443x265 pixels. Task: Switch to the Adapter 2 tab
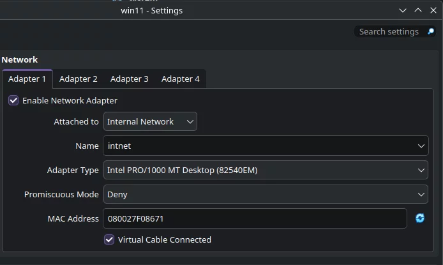coord(78,79)
